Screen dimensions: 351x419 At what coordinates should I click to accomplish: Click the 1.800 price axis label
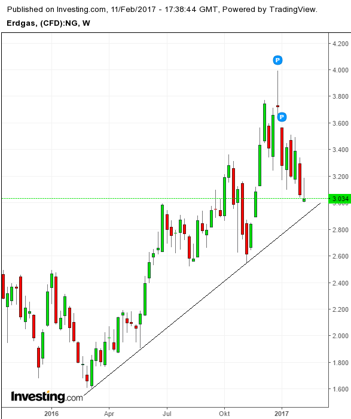(x=340, y=362)
